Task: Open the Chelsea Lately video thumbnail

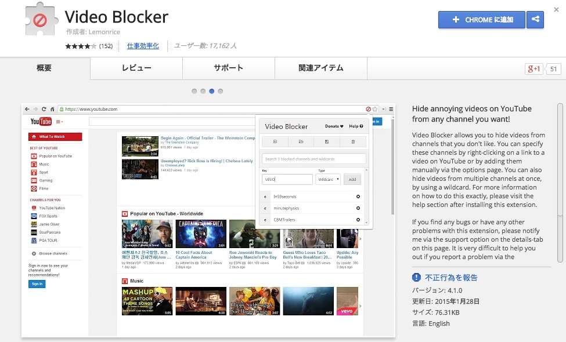Action: [x=140, y=169]
